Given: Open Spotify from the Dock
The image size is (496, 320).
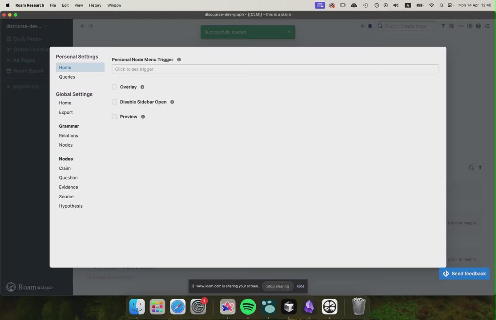Looking at the screenshot, I should [x=248, y=306].
